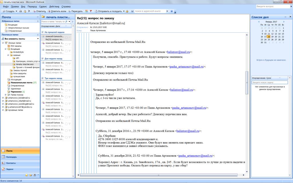Click the Ответить reply button

point(39,11)
